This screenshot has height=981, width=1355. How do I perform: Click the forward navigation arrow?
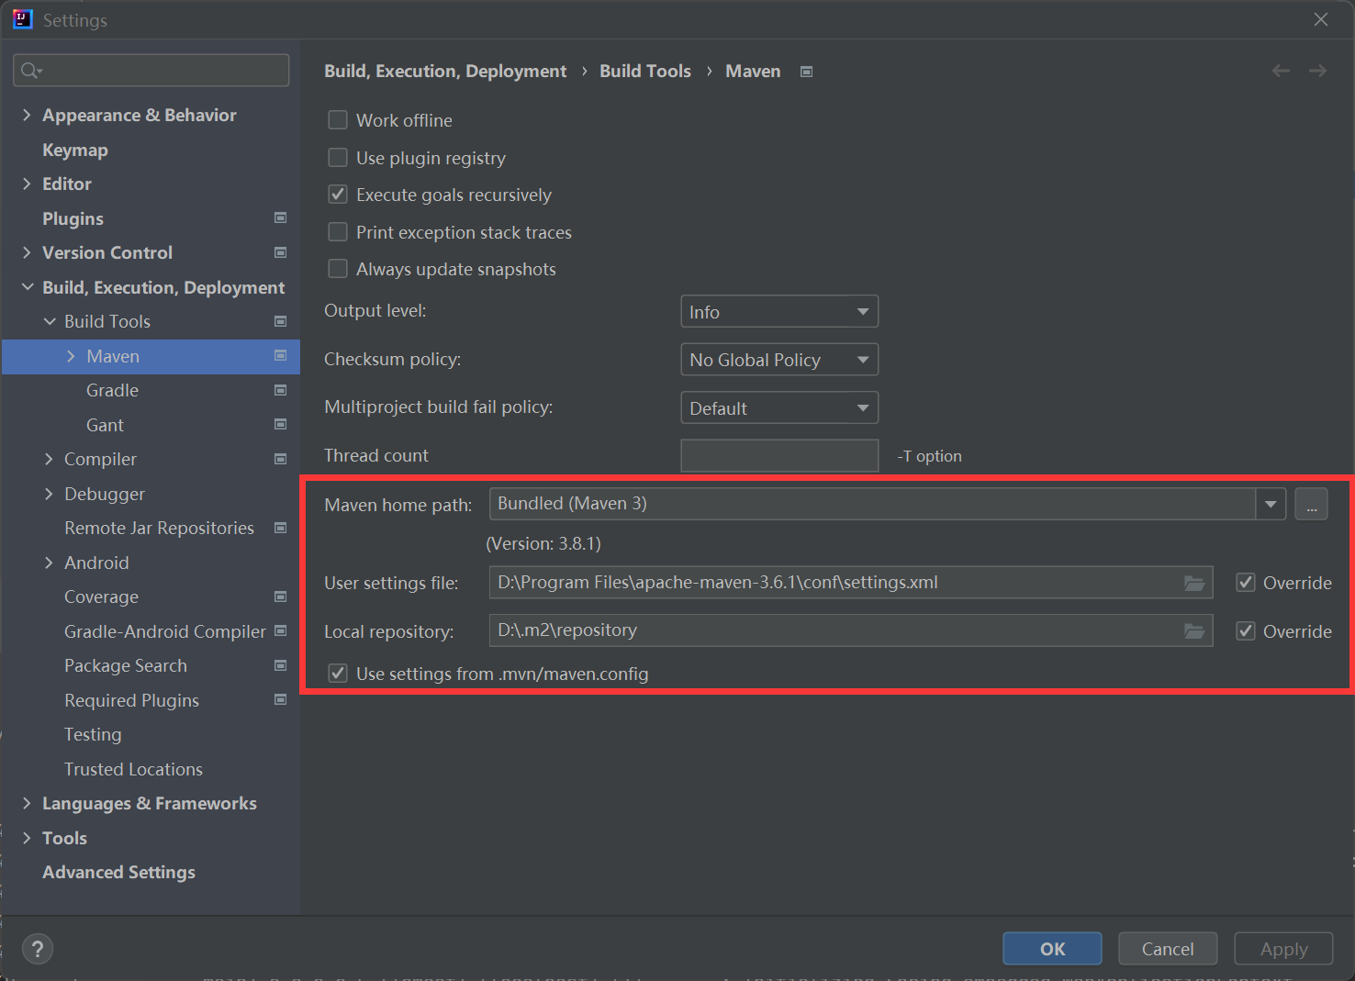click(1318, 71)
